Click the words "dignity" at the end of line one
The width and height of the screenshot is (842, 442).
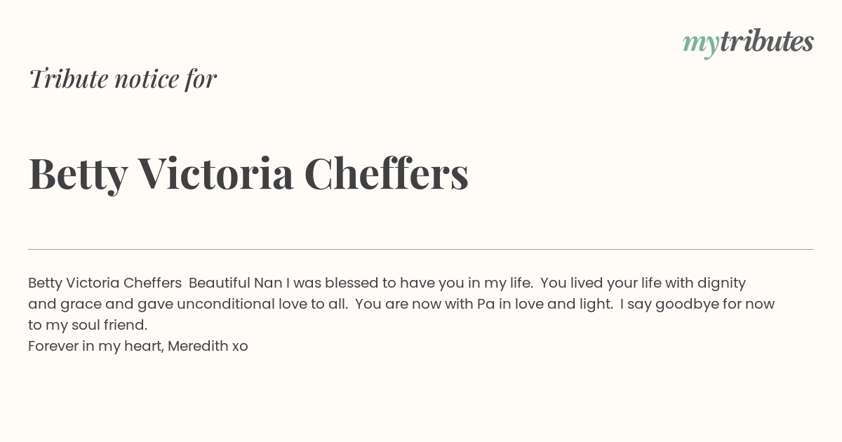pos(721,283)
